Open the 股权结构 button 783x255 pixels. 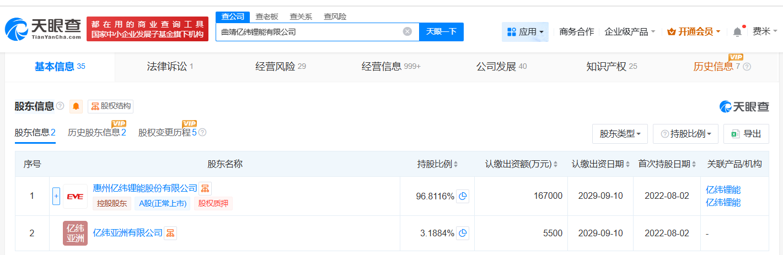point(110,106)
